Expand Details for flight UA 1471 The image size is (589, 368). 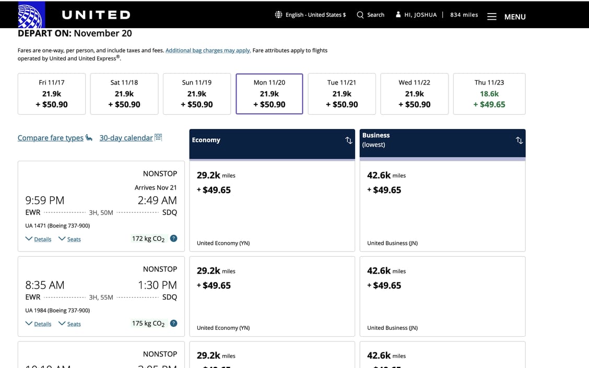click(39, 239)
